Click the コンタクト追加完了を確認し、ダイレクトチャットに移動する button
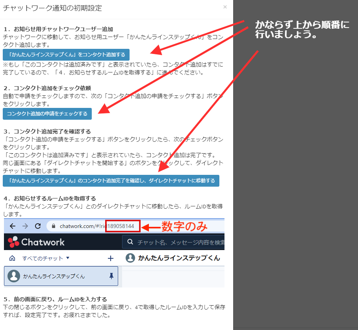The width and height of the screenshot is (358, 330). (x=111, y=181)
